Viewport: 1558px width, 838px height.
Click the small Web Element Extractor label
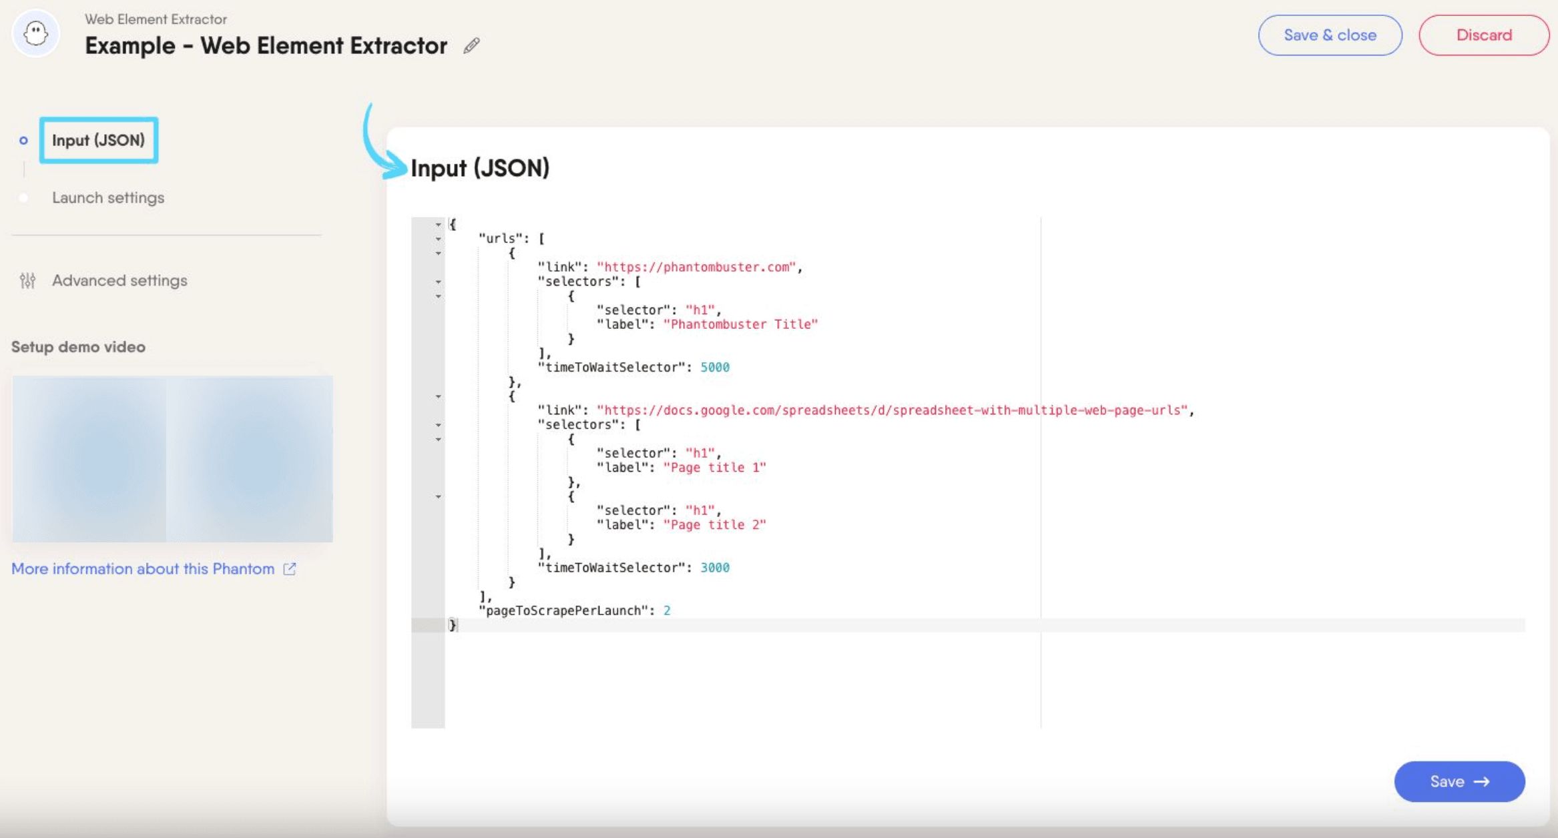pos(156,19)
